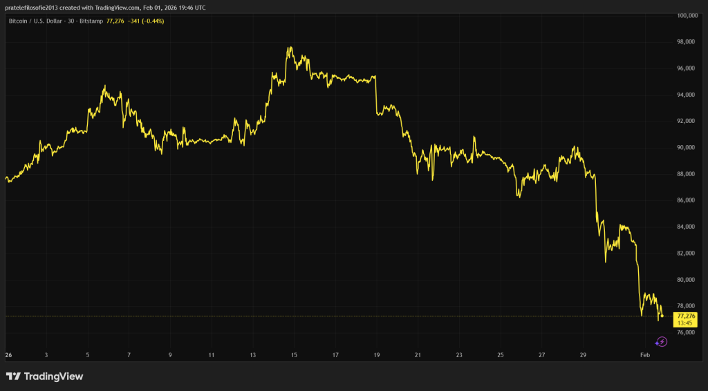Select the 90,000 price axis label
The width and height of the screenshot is (708, 391).
[686, 147]
